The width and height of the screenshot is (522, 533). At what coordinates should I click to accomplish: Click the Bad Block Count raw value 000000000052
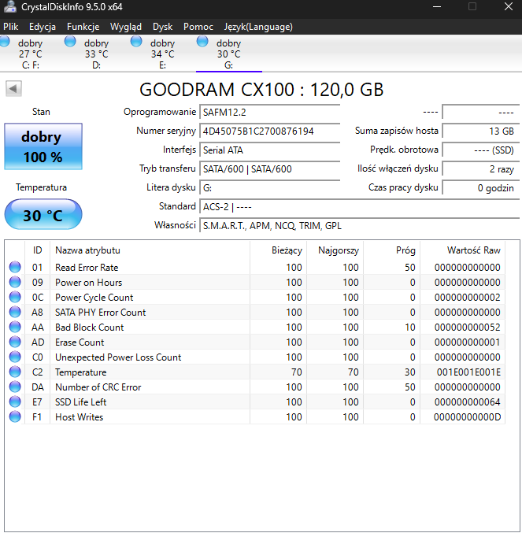point(468,328)
